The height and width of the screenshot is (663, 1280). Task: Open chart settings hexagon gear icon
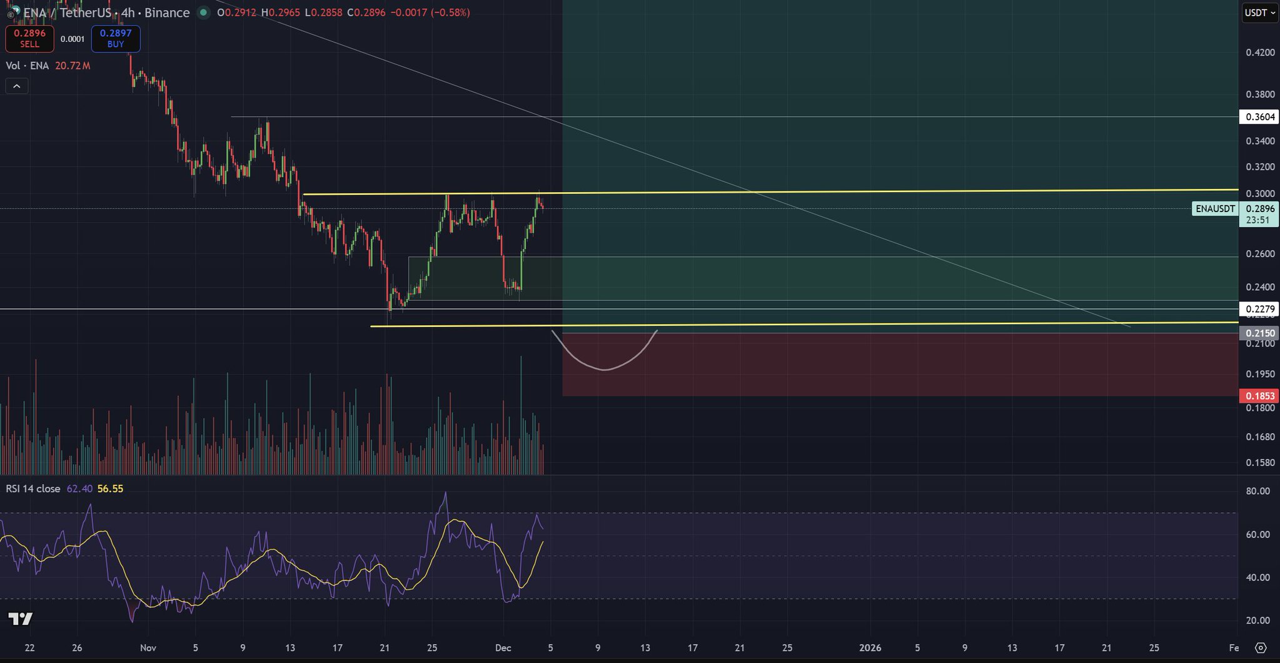pyautogui.click(x=1261, y=647)
